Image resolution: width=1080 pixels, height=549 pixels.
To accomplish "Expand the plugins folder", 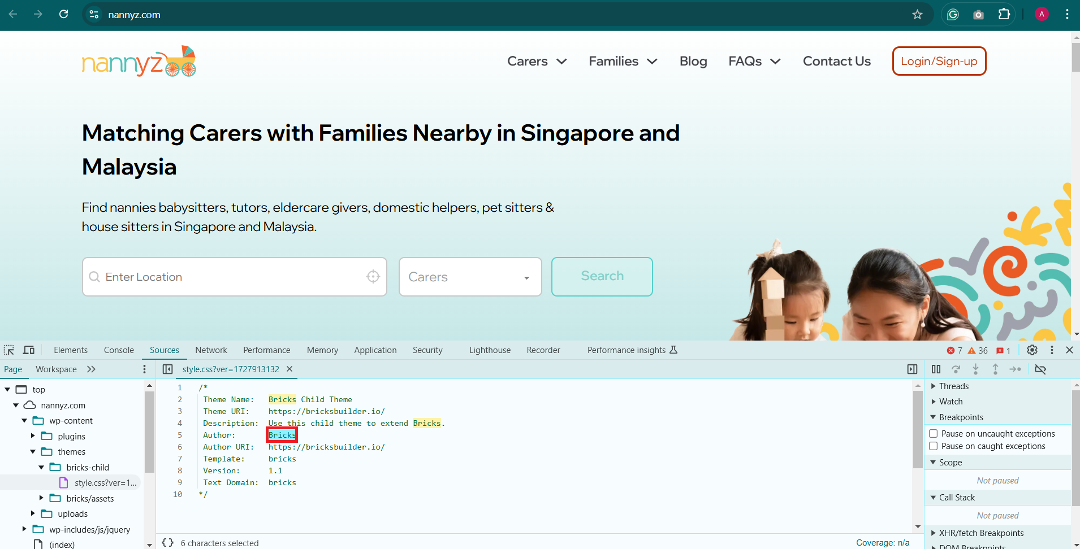I will click(x=33, y=436).
